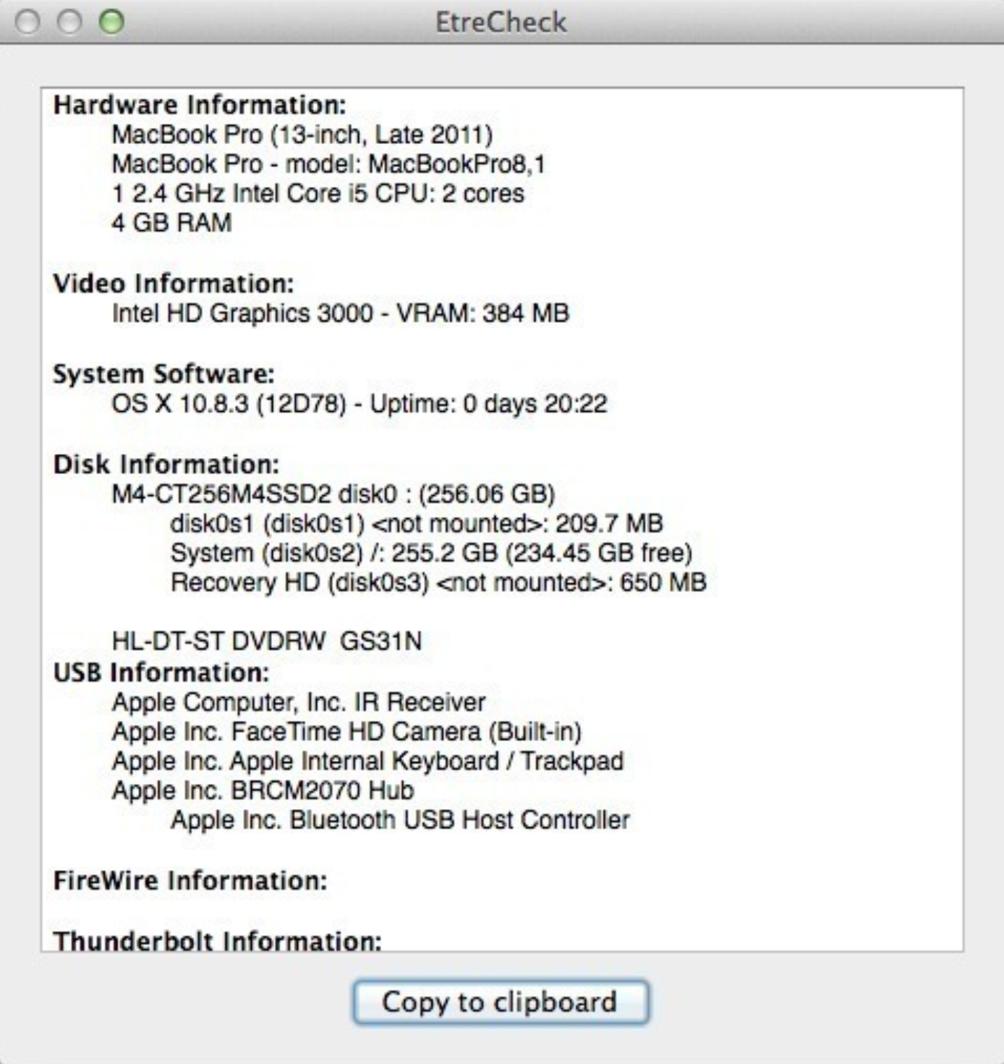Select the Thunderbolt Information heading

(x=217, y=941)
